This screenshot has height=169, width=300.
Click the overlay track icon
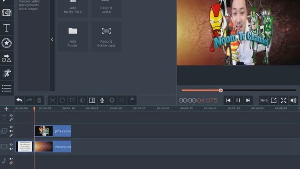(4, 131)
